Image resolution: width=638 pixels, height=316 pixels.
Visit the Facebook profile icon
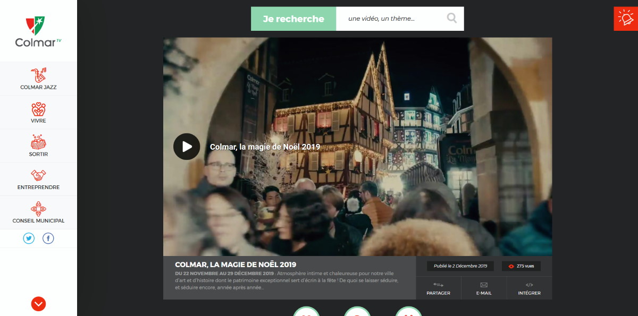48,238
